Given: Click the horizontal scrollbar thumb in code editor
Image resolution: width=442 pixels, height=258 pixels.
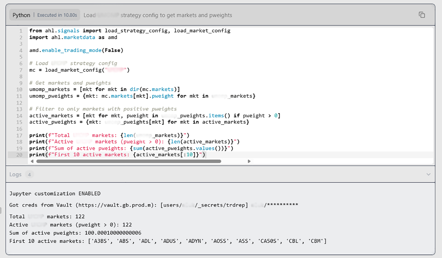Looking at the screenshot, I should click(x=128, y=161).
